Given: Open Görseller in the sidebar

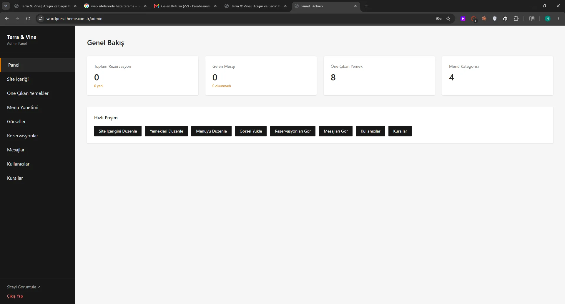Looking at the screenshot, I should point(38,121).
